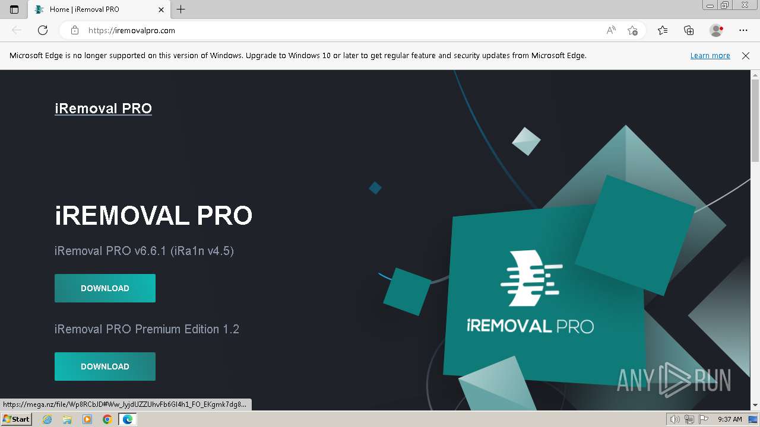Close the iRemoval PRO browser tab
This screenshot has height=427, width=760.
coord(161,9)
